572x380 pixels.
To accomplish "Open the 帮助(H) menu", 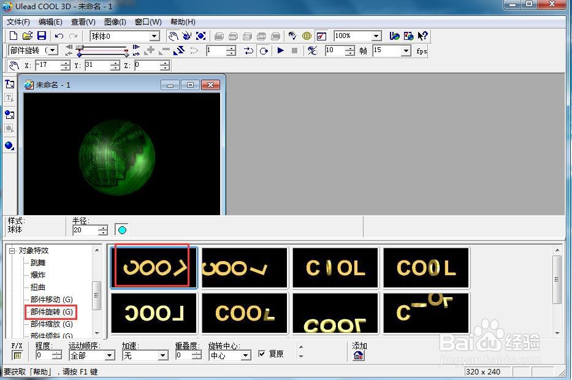I will tap(183, 22).
